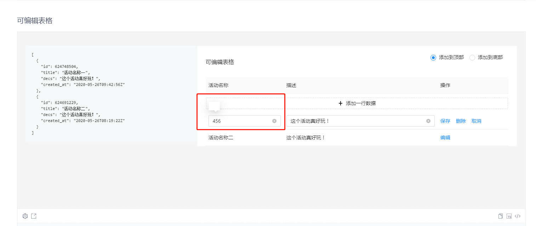Clear the description input with x icon
This screenshot has height=226, width=536.
(x=428, y=121)
